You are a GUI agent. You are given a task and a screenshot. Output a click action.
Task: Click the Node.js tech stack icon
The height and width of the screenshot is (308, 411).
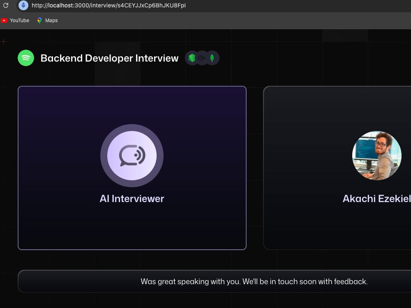point(192,58)
